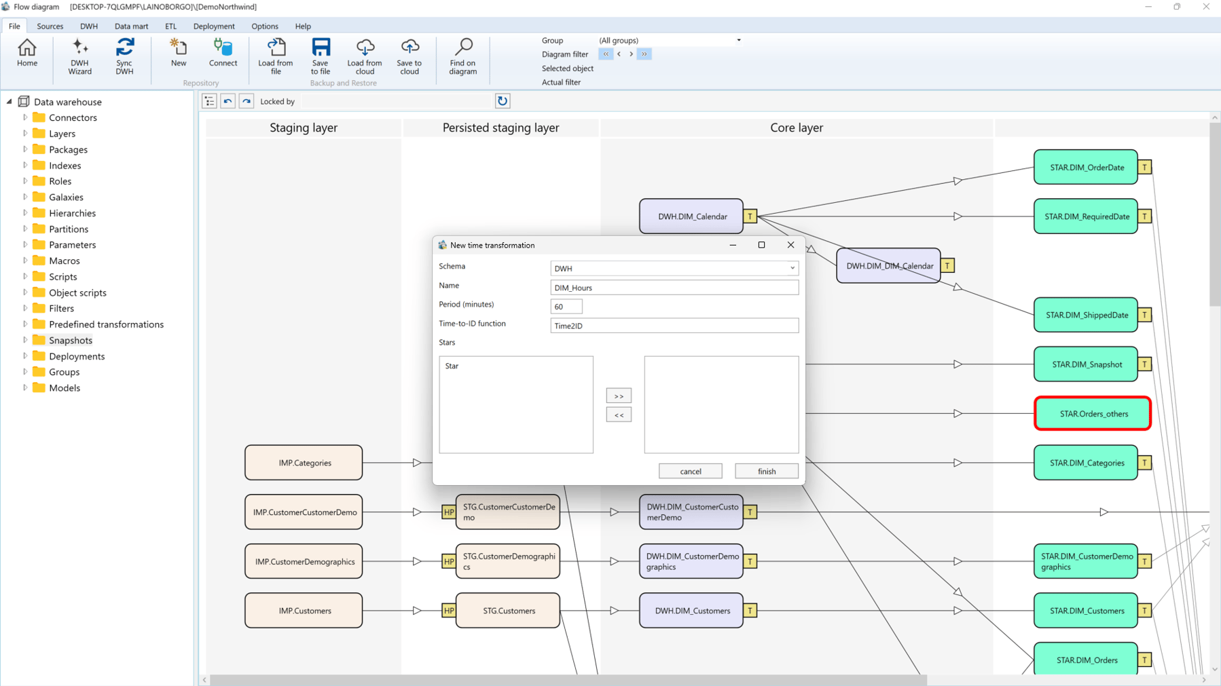Open the Connect repository tool

tap(223, 54)
